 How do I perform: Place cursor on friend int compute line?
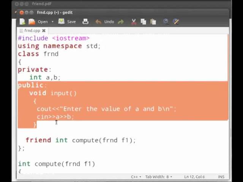coord(80,140)
